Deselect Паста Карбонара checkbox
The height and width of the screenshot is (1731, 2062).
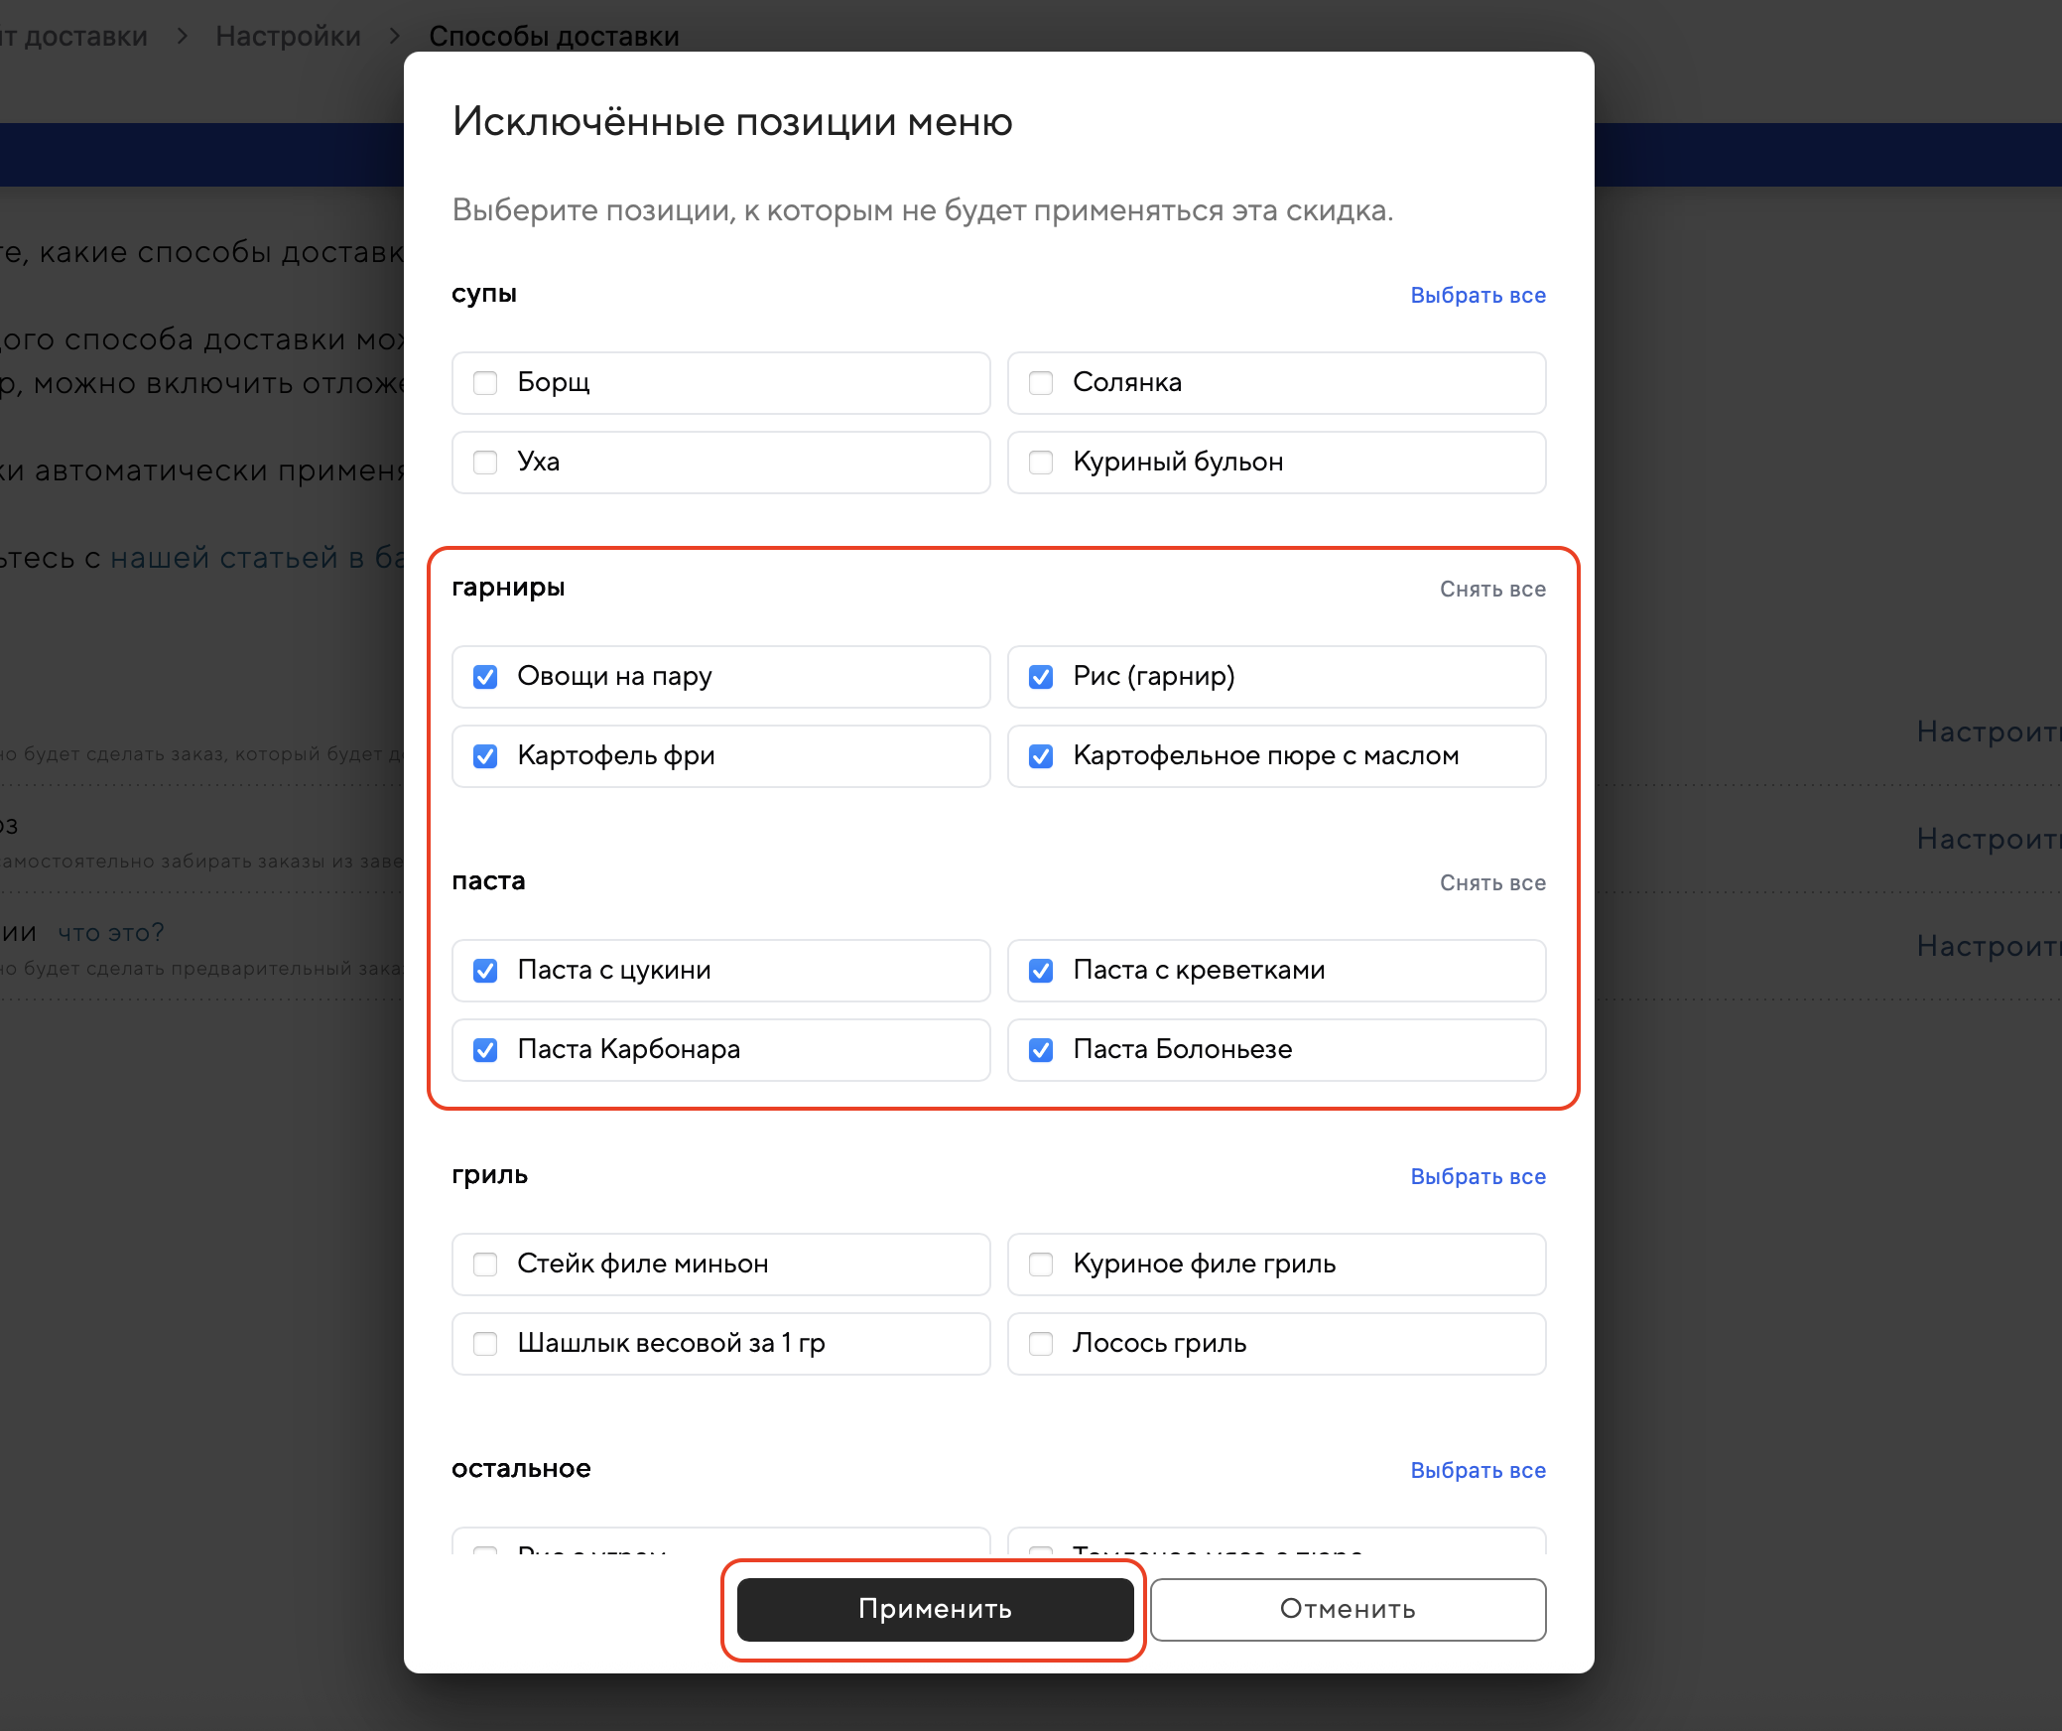pos(485,1050)
